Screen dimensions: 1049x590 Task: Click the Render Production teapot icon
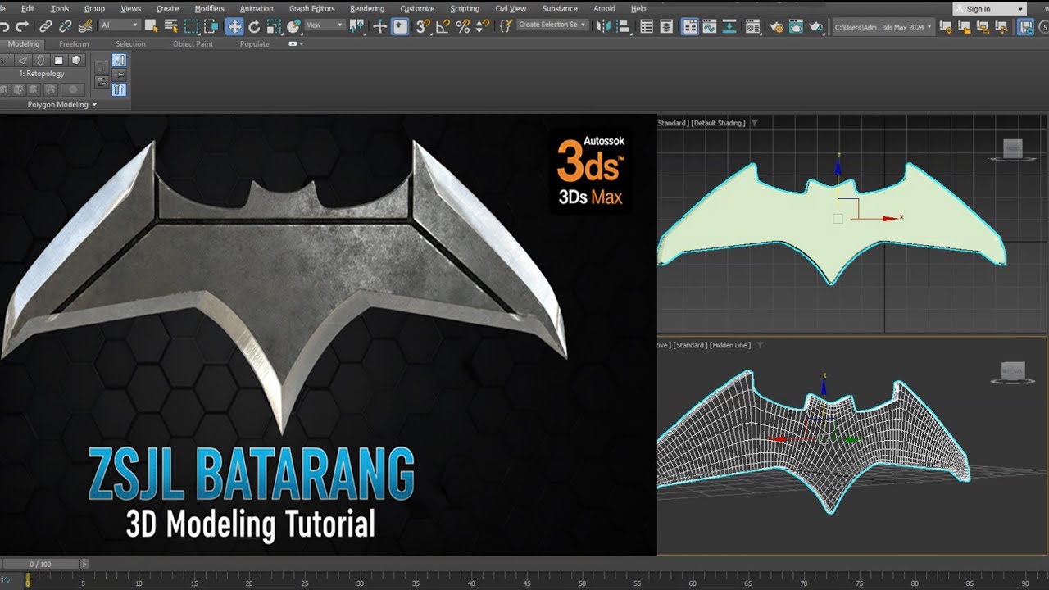[815, 26]
